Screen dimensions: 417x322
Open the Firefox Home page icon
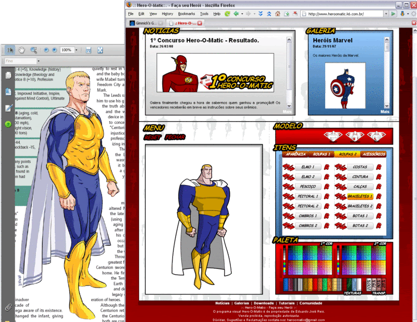pos(278,14)
